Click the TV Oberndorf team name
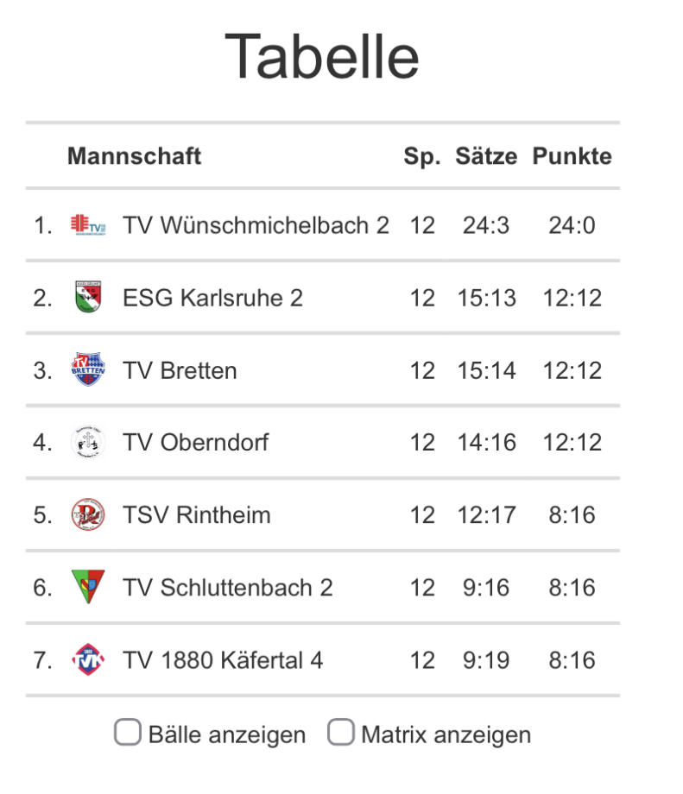The image size is (683, 794). (196, 443)
